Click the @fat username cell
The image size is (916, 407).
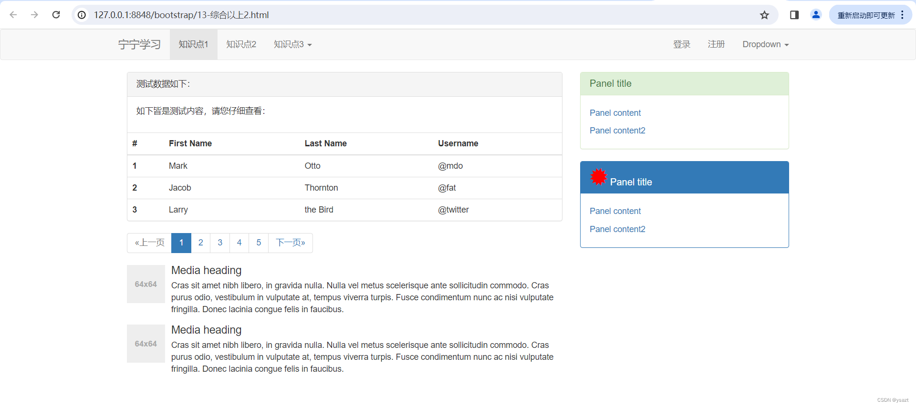[x=447, y=188]
